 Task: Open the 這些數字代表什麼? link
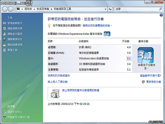click(151, 76)
